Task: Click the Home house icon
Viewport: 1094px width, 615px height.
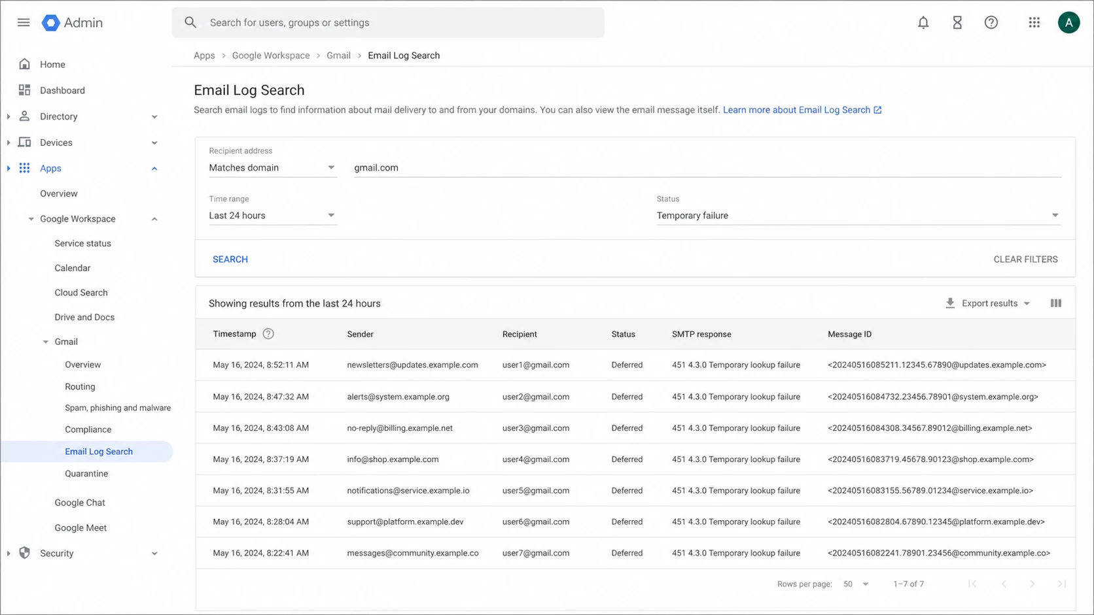Action: tap(24, 64)
